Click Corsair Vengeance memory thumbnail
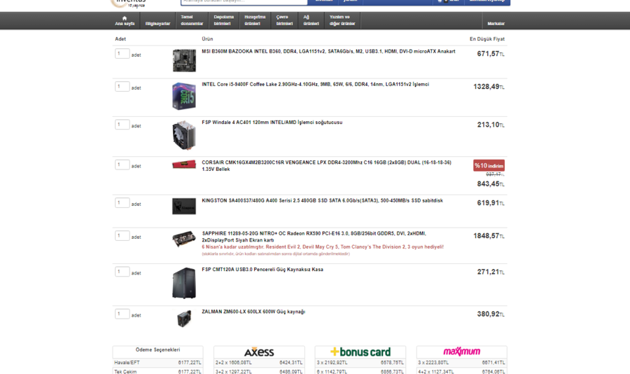This screenshot has height=374, width=630. [184, 165]
